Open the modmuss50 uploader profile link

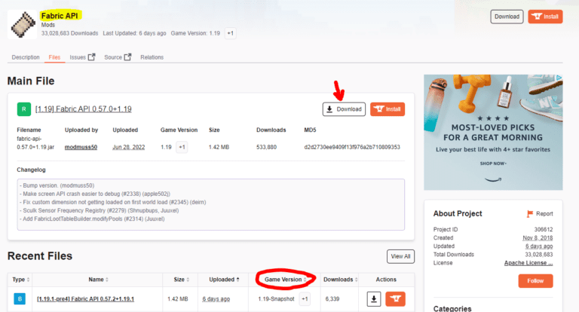coord(81,147)
